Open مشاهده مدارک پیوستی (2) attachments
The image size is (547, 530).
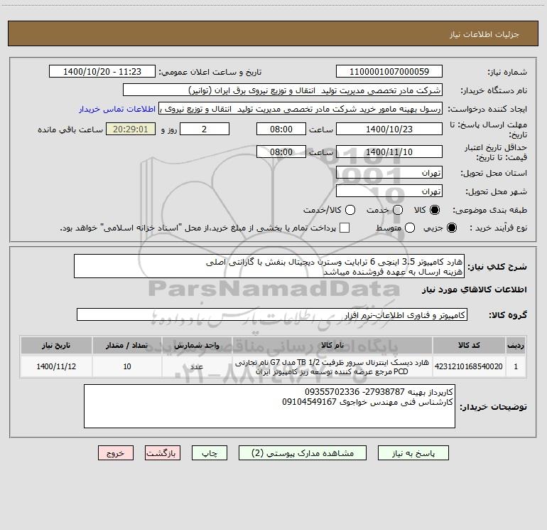pyautogui.click(x=303, y=452)
